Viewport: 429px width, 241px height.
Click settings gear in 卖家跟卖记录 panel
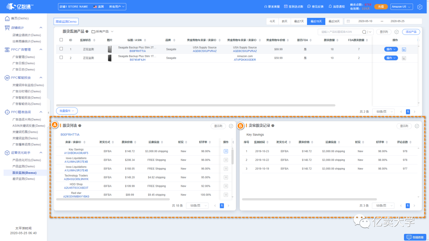pyautogui.click(x=417, y=126)
